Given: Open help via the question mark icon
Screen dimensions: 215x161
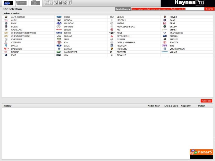Looking at the screenshot, I should click(x=70, y=3).
